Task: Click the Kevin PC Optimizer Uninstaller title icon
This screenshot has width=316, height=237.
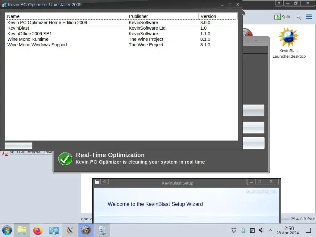Action: (x=4, y=4)
